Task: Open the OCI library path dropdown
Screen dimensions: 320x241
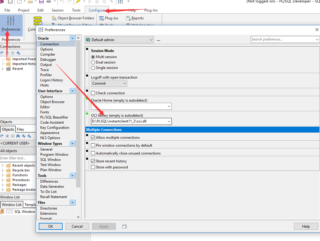Action: [x=169, y=122]
